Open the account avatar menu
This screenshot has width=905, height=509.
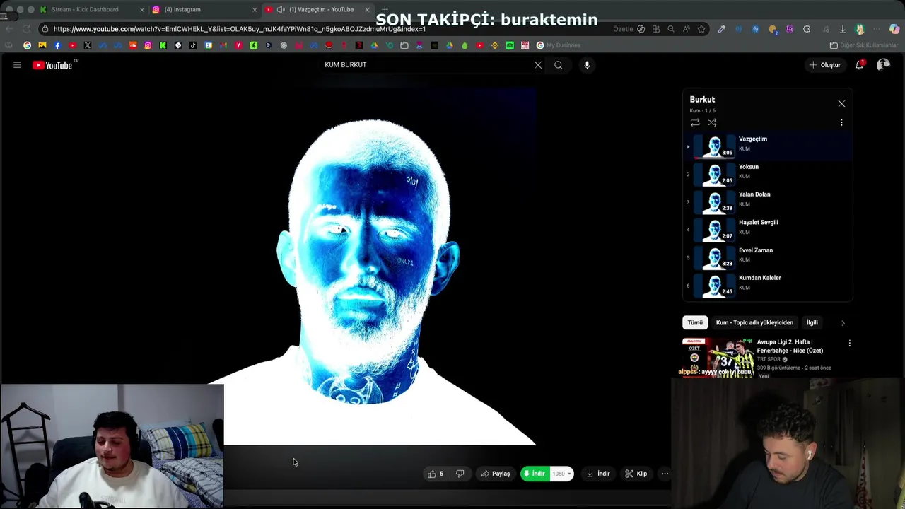pyautogui.click(x=883, y=65)
